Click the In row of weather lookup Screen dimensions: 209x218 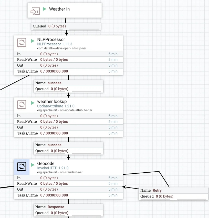click(68, 116)
